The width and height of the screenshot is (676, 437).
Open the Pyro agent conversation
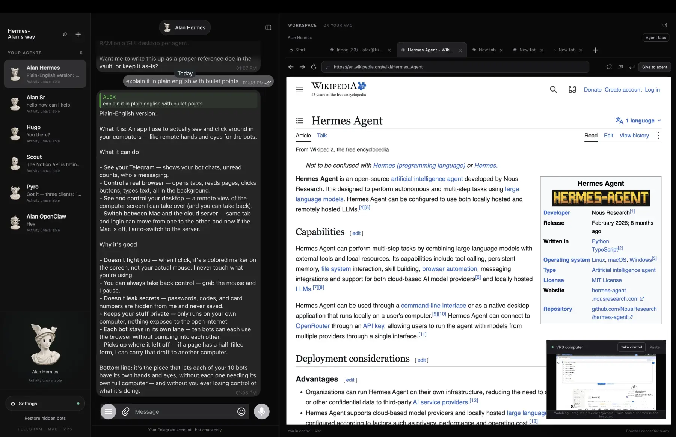pyautogui.click(x=45, y=193)
